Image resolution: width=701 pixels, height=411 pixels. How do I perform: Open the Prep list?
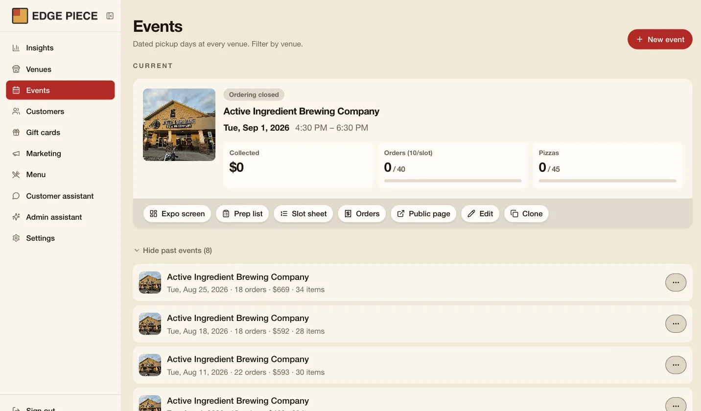click(242, 213)
